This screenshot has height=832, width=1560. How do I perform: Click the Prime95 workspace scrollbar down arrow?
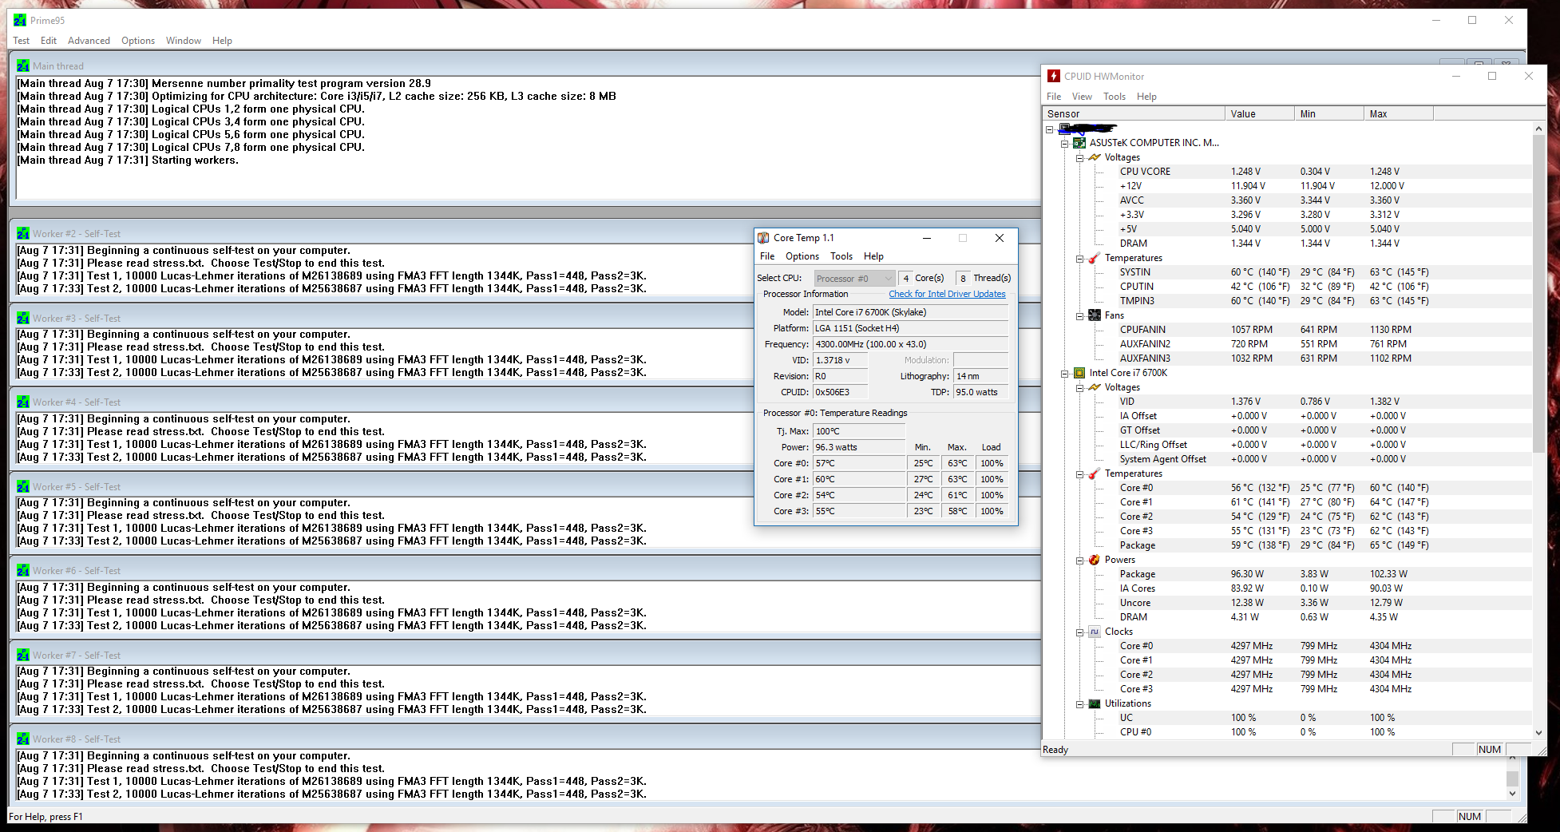1512,794
